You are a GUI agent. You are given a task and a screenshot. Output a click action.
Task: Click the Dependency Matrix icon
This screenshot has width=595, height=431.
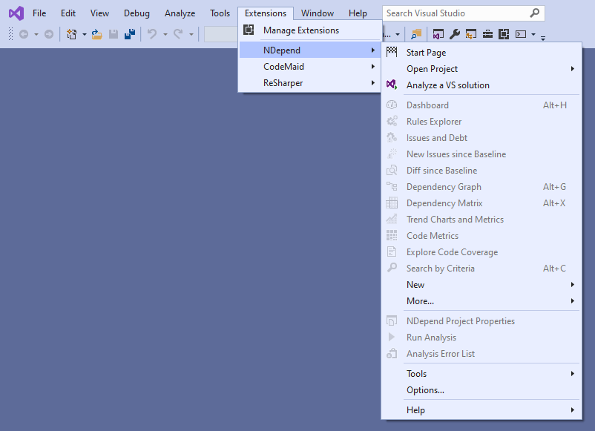pos(392,203)
